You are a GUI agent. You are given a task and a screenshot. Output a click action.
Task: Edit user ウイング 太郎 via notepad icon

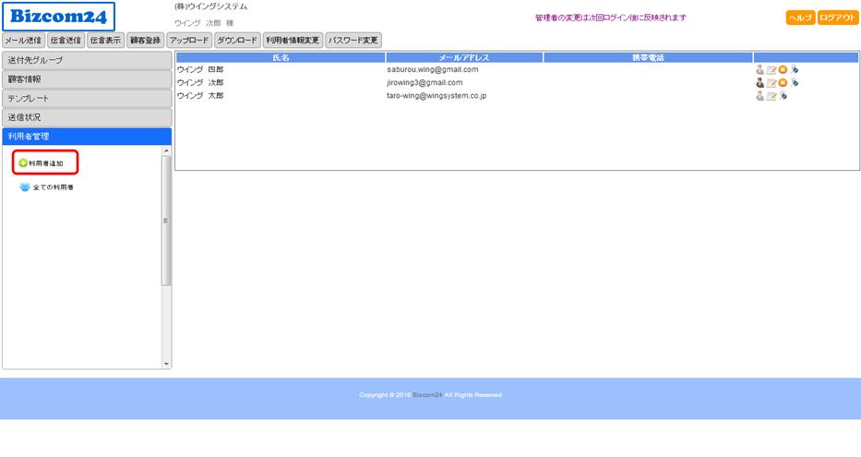click(x=771, y=96)
